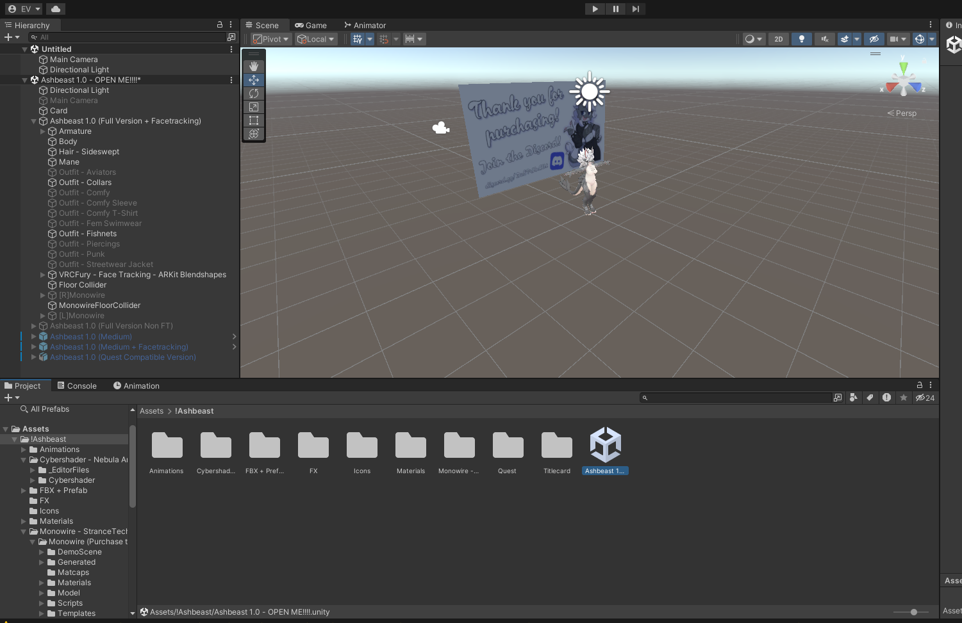This screenshot has height=623, width=962.
Task: Click the directional light sun gizmo
Action: [590, 92]
